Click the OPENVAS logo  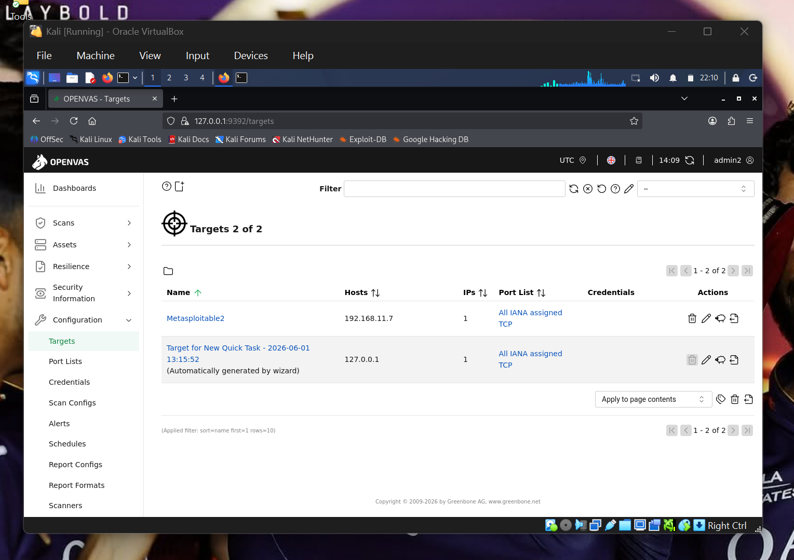click(60, 162)
